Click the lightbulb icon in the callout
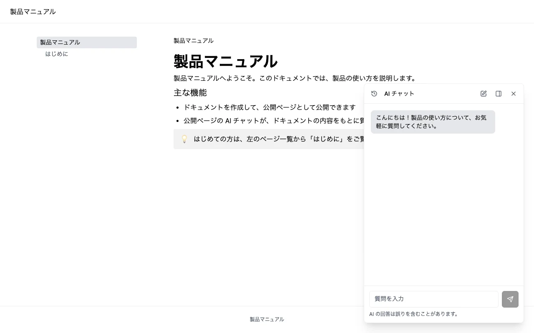534x333 pixels. (184, 139)
